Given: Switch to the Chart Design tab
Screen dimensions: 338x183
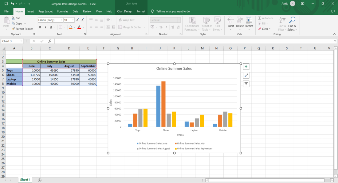Looking at the screenshot, I should 124,11.
